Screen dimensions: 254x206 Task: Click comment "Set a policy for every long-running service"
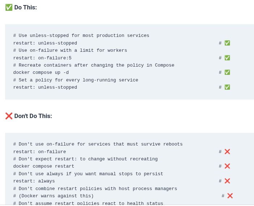click(x=76, y=80)
